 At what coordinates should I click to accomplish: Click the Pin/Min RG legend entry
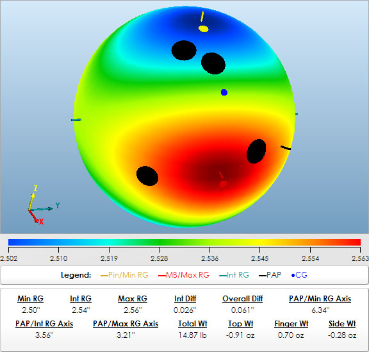click(x=124, y=274)
